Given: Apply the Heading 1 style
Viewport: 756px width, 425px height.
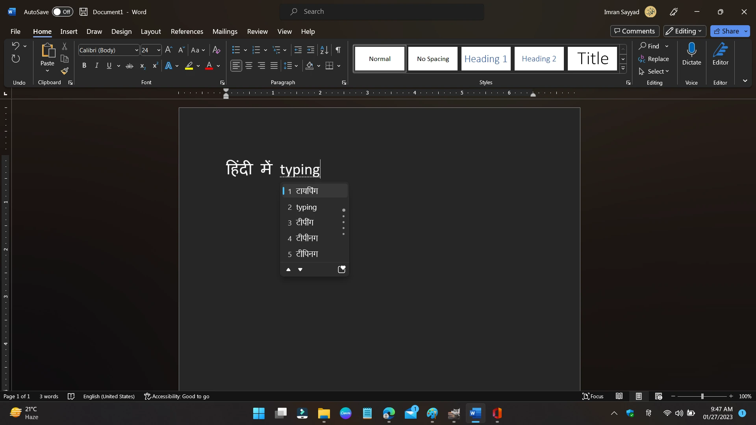Looking at the screenshot, I should [485, 59].
